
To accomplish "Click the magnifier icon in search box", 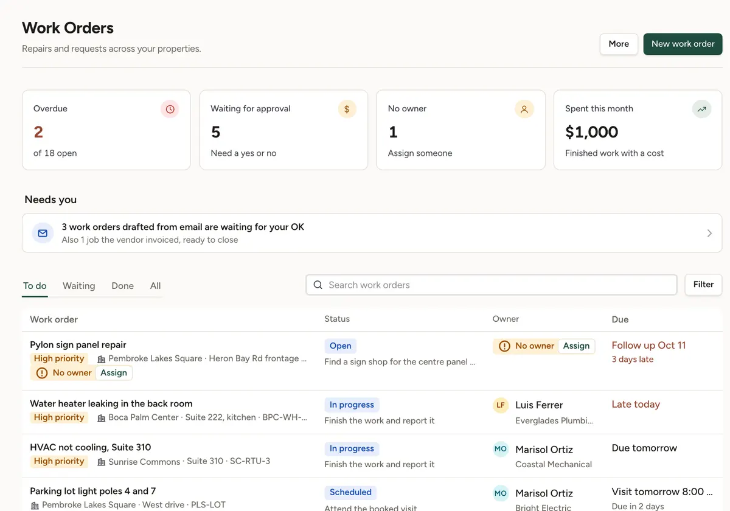I will point(318,285).
